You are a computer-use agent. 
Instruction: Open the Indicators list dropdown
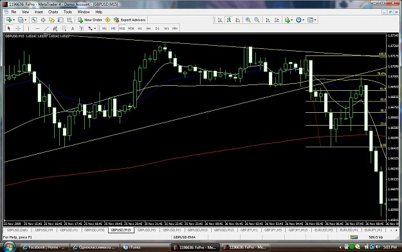point(288,20)
